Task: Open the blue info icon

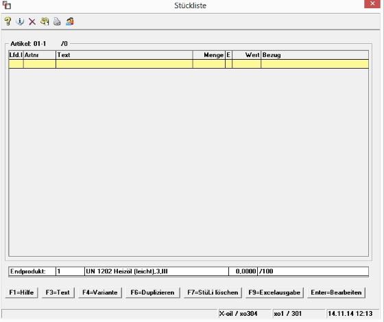Action: pyautogui.click(x=20, y=21)
